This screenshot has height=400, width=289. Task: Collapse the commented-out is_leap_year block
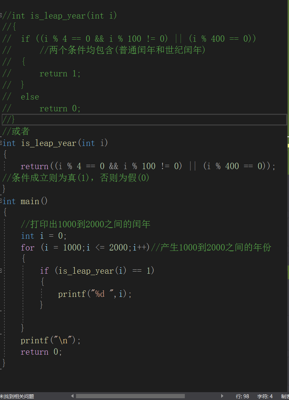coord(1,15)
